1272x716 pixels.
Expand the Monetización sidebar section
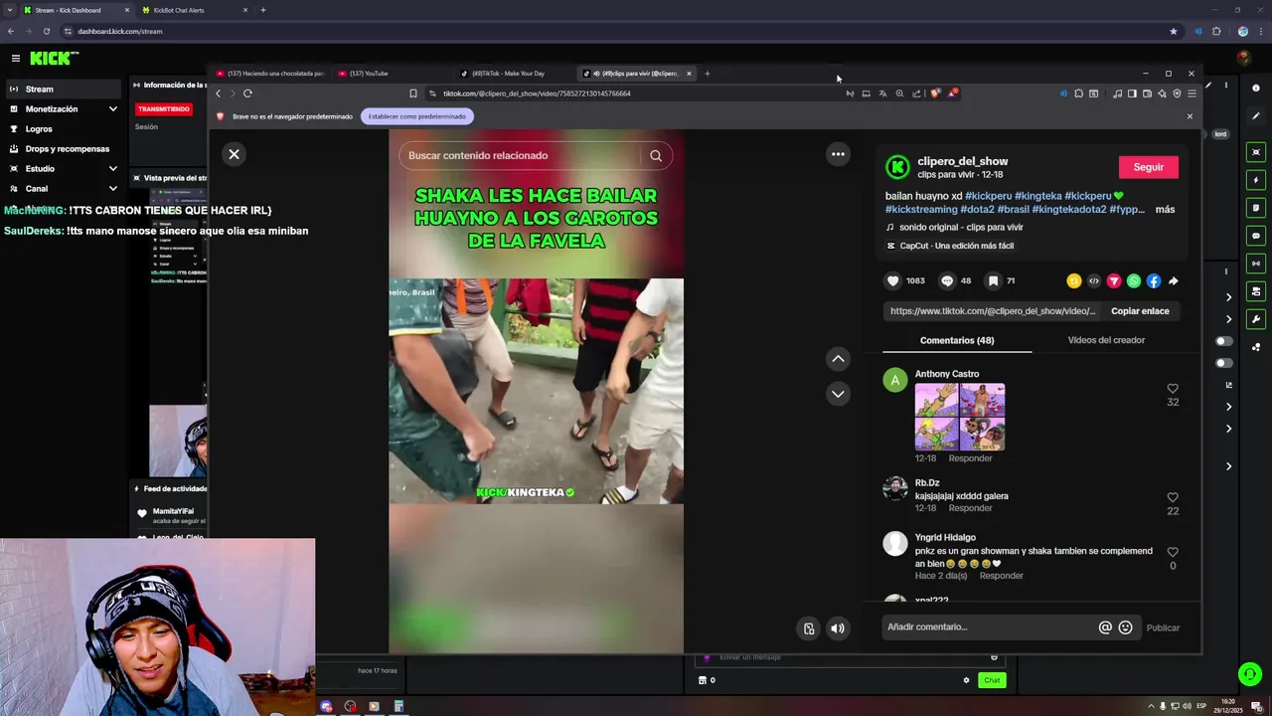[112, 109]
